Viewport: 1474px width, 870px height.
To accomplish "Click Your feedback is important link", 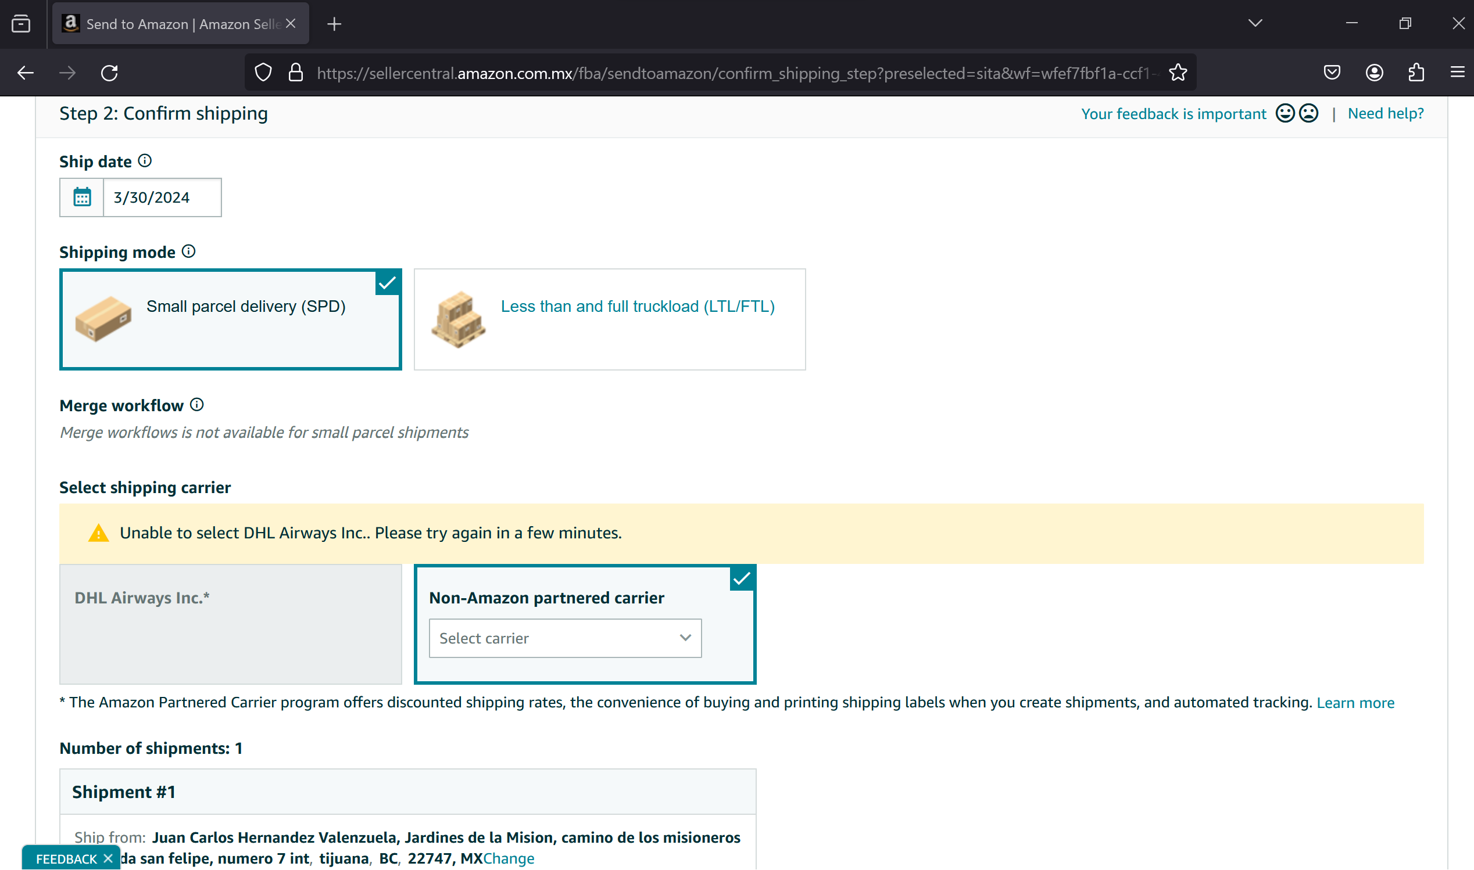I will tap(1174, 114).
